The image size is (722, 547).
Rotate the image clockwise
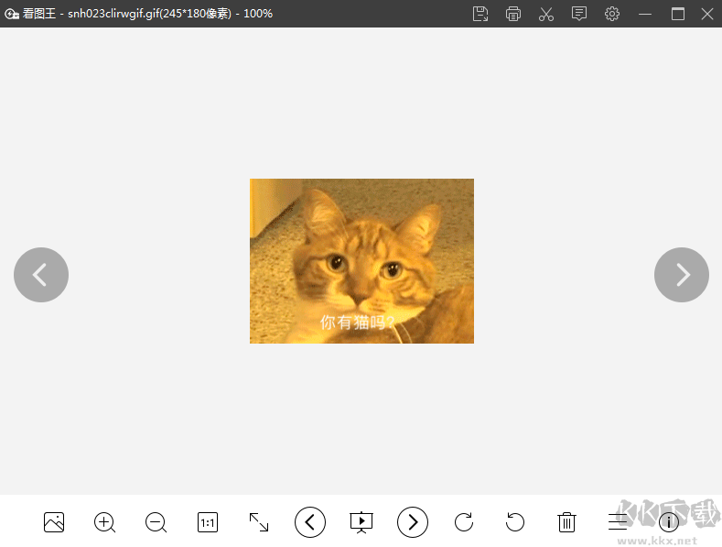point(464,522)
